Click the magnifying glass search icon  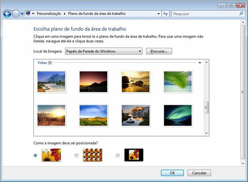pyautogui.click(x=241, y=14)
